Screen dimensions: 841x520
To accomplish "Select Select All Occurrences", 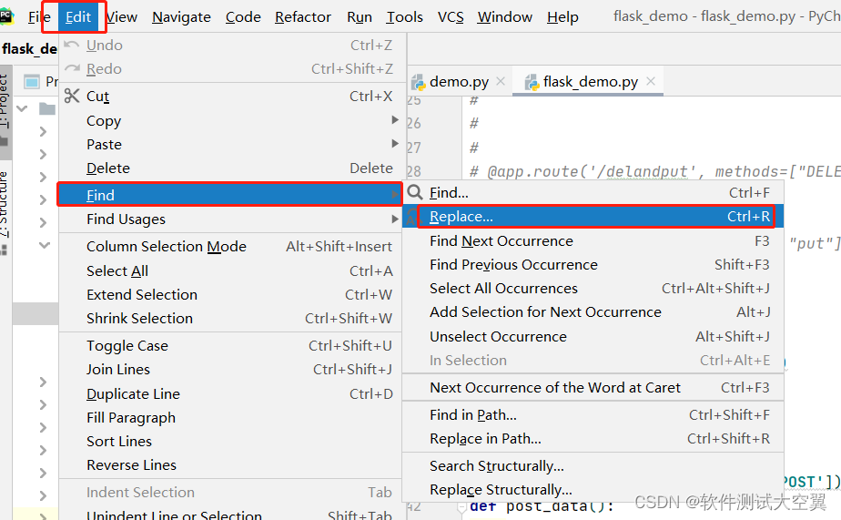I will point(593,288).
